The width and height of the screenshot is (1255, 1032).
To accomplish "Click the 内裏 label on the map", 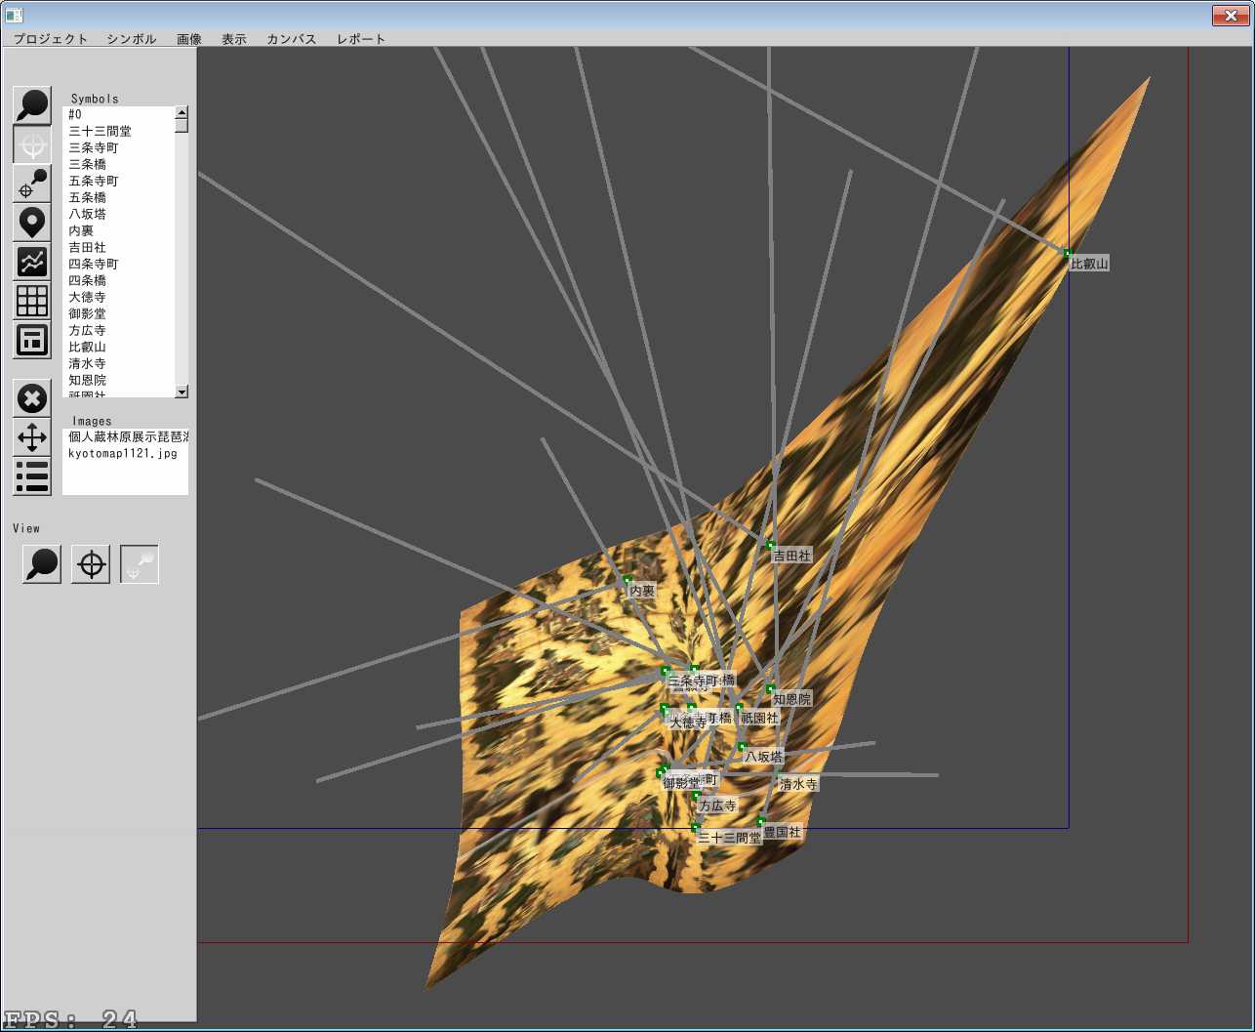I will (x=642, y=591).
